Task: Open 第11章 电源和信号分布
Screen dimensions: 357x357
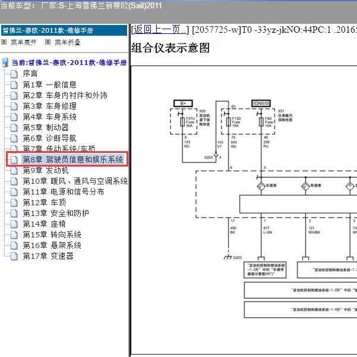Action: (64, 192)
